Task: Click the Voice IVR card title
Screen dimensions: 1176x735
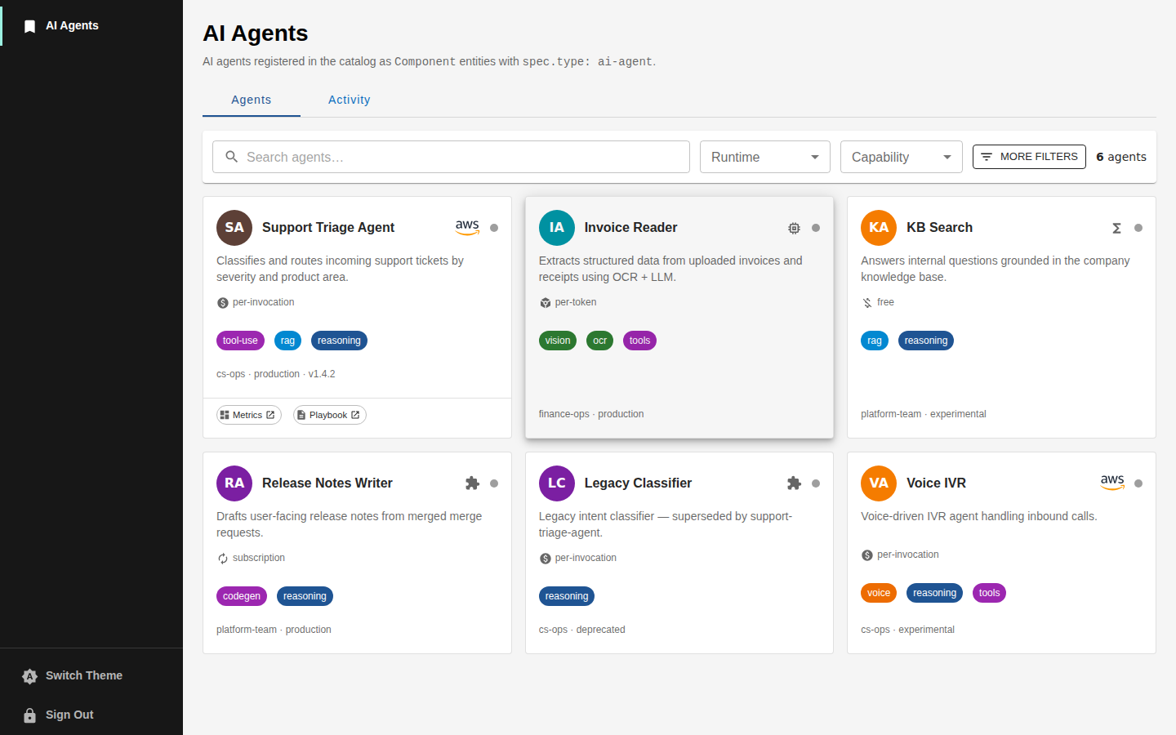Action: coord(936,483)
